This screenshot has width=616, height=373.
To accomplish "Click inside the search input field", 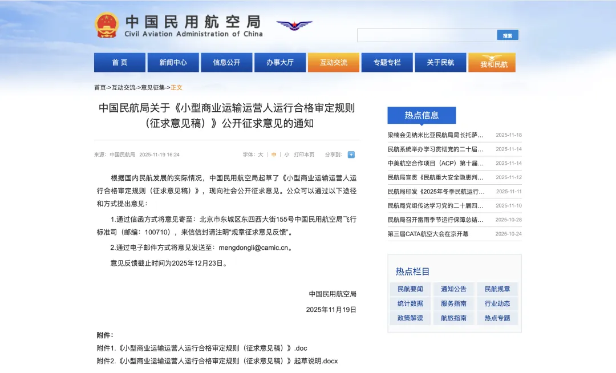I will [x=427, y=35].
